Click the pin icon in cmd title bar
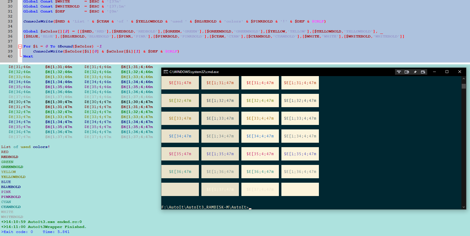 click(x=415, y=72)
